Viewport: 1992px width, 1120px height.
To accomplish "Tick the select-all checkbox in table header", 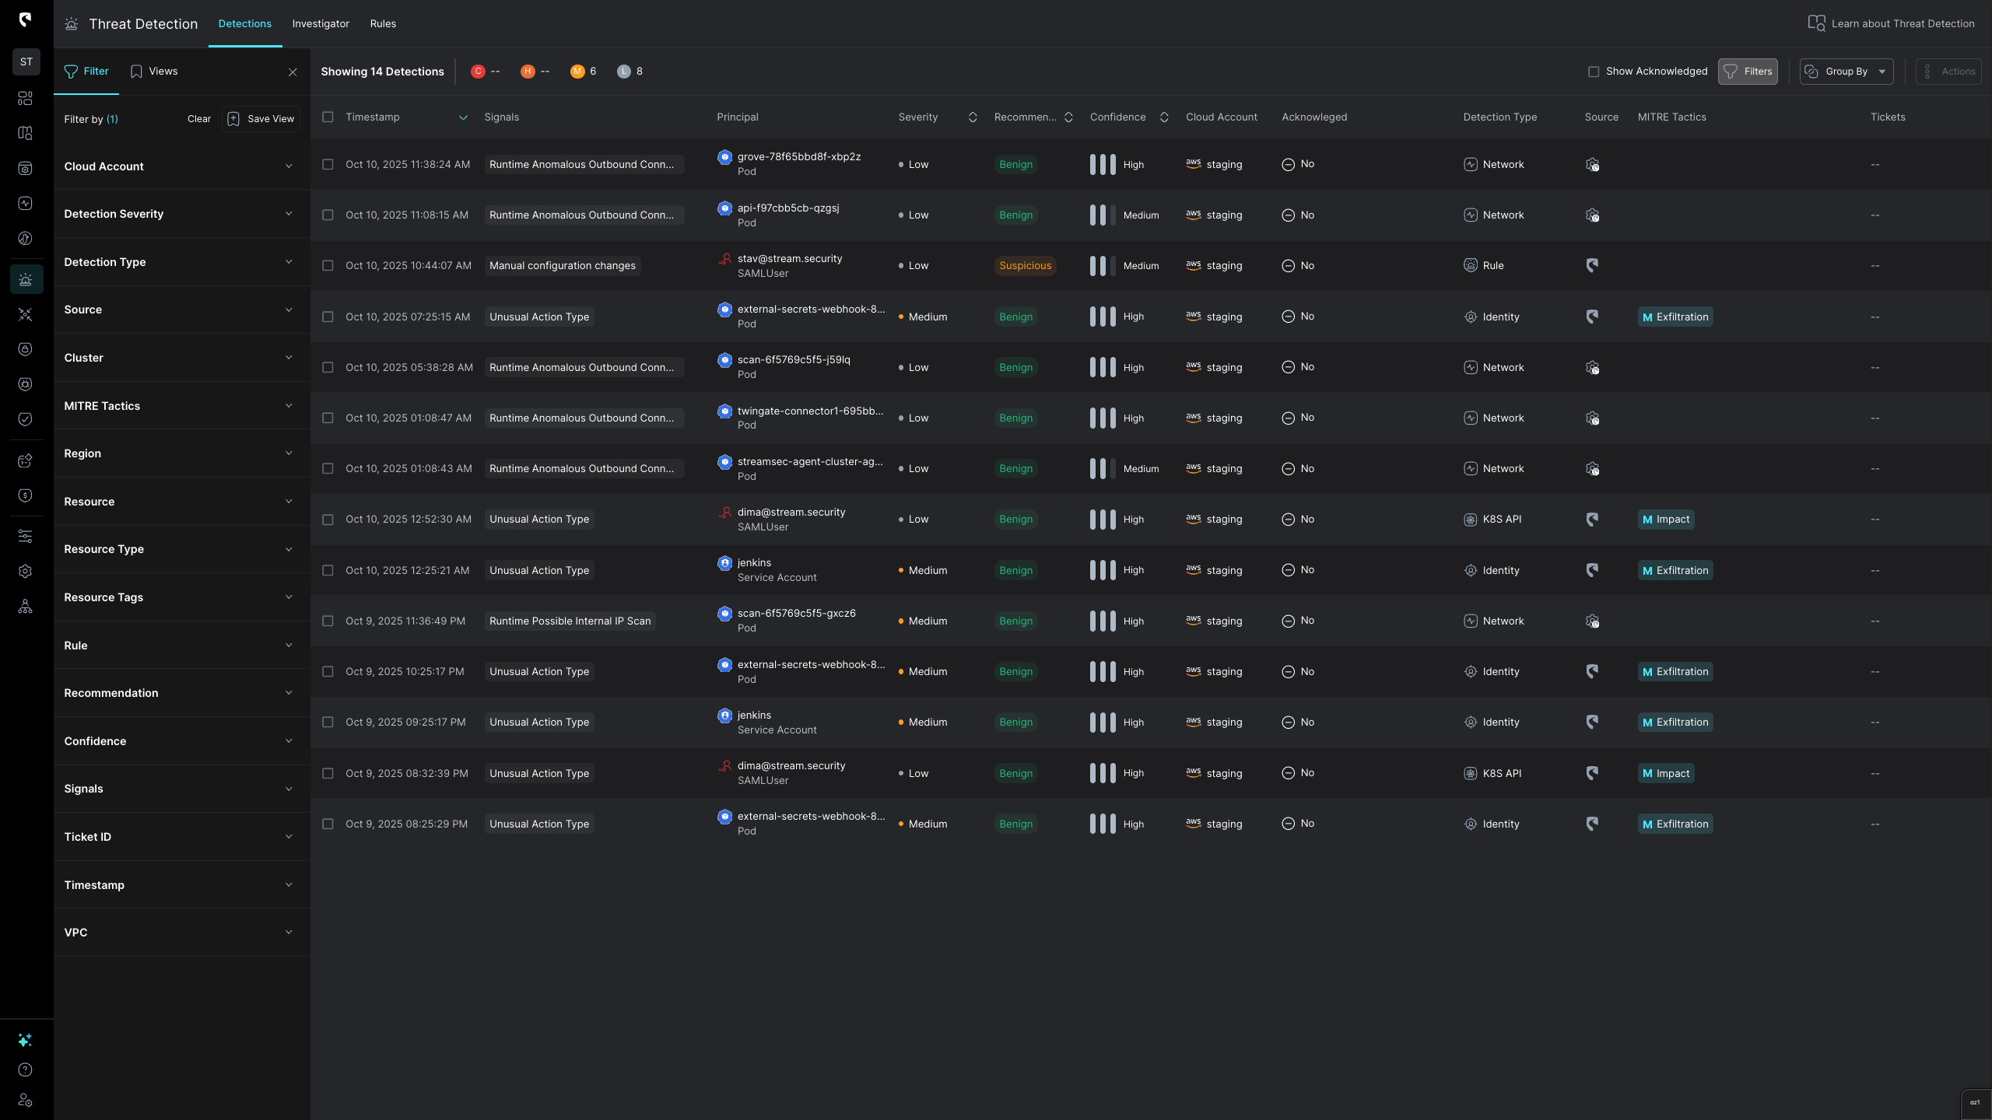I will [x=328, y=117].
